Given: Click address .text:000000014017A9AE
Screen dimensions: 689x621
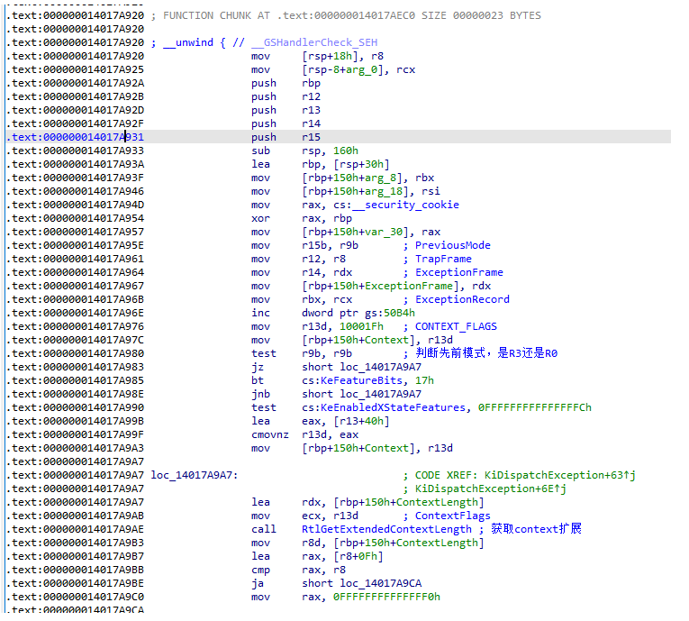Looking at the screenshot, I should (75, 529).
